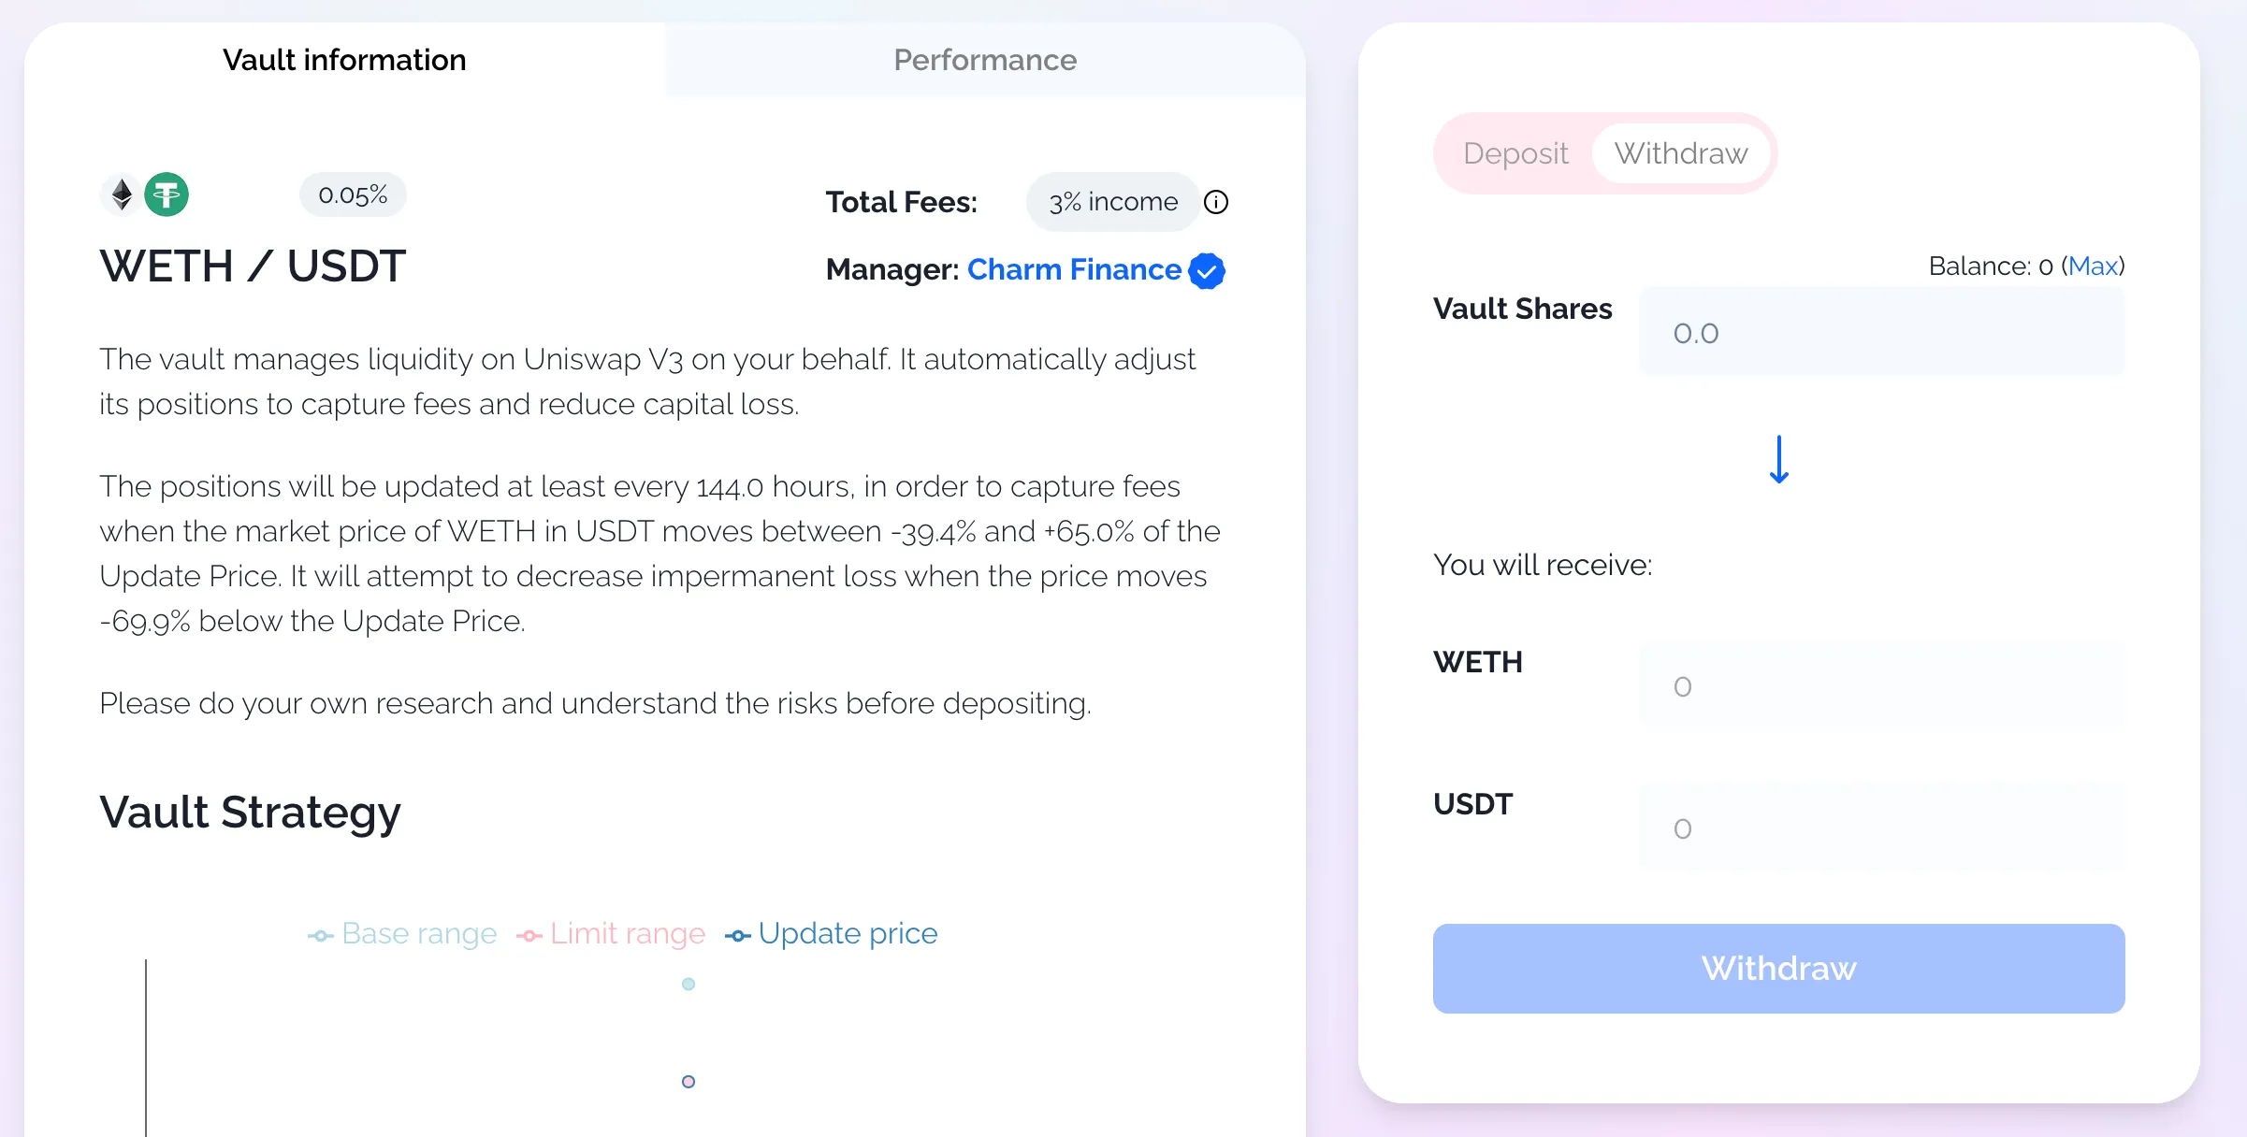Click the Ethereum WETH token icon
The width and height of the screenshot is (2247, 1137).
pyautogui.click(x=122, y=194)
